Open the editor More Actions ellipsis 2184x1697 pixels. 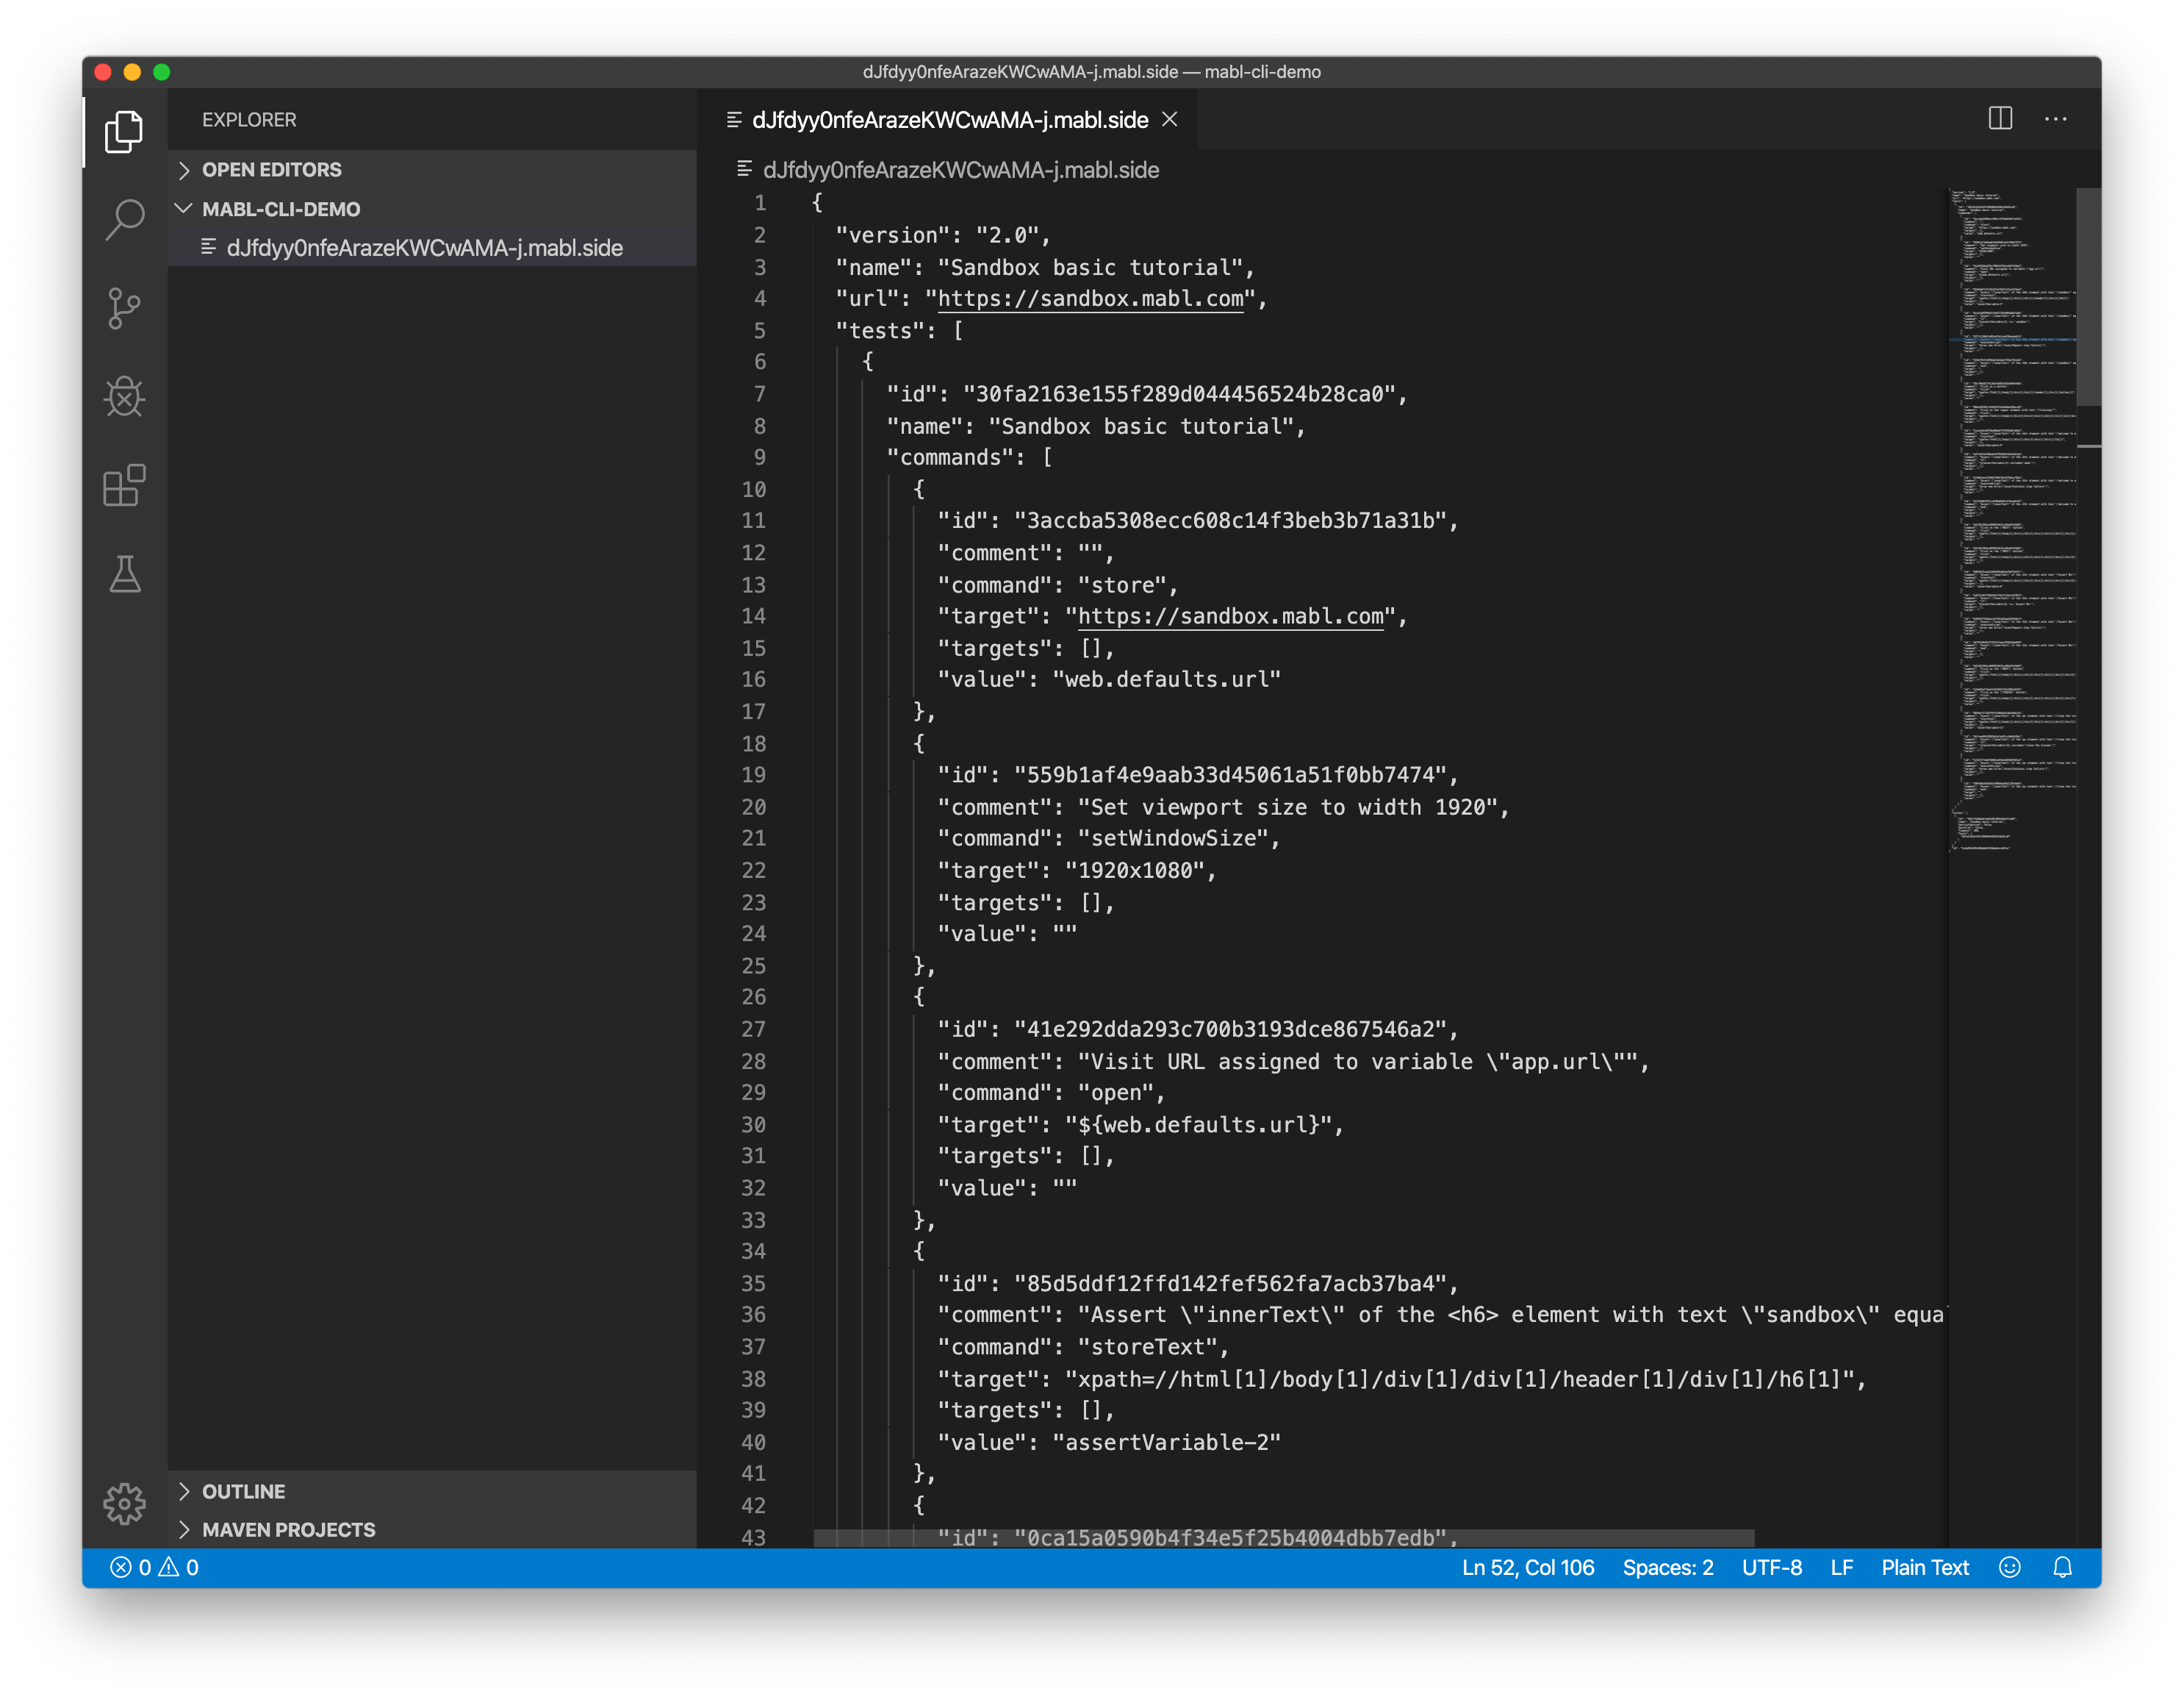2056,119
